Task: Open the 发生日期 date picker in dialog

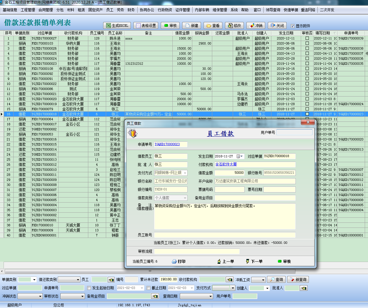Action: pos(240,156)
